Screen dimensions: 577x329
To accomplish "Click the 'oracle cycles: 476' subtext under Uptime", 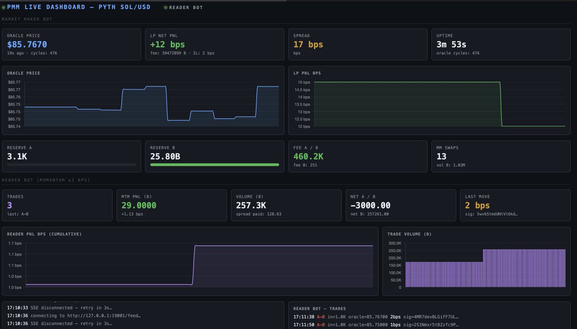I will pos(458,53).
